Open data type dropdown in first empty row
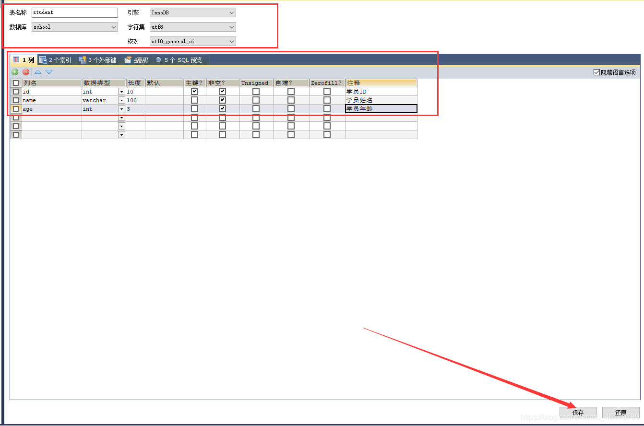The image size is (644, 426). (121, 118)
